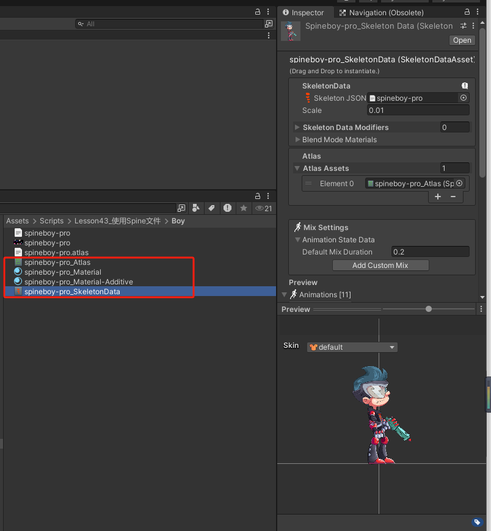Viewport: 491px width, 531px height.
Task: Click the Skeleton Data Modifiers count field
Action: [x=455, y=128]
